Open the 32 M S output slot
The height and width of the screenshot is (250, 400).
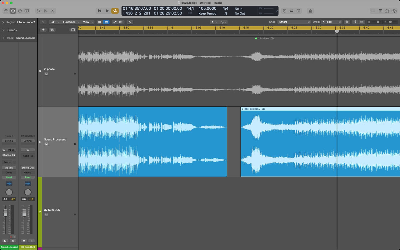point(9,168)
